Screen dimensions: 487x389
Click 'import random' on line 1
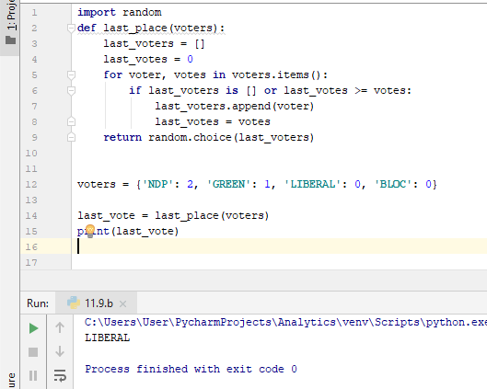tap(120, 12)
